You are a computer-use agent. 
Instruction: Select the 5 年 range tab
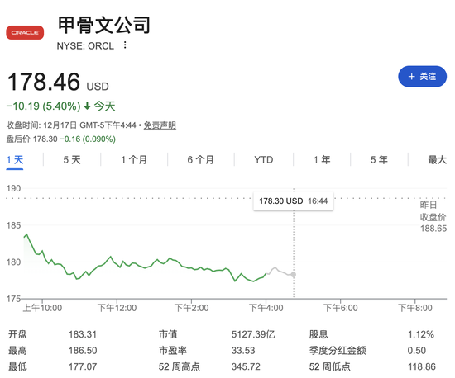(x=379, y=160)
